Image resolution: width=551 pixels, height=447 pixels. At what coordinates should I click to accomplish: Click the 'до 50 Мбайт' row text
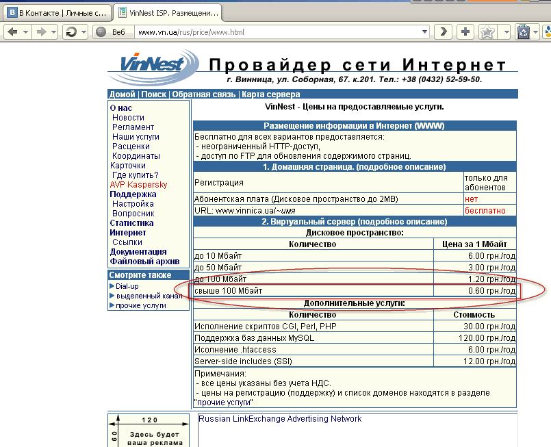(218, 268)
